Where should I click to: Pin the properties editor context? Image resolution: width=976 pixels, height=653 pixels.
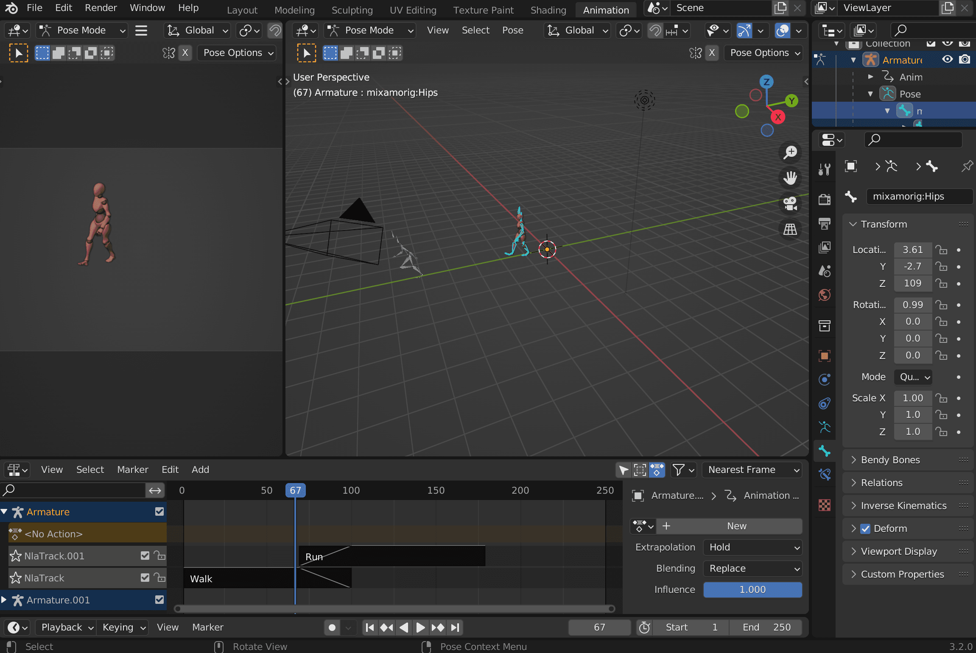pos(967,166)
